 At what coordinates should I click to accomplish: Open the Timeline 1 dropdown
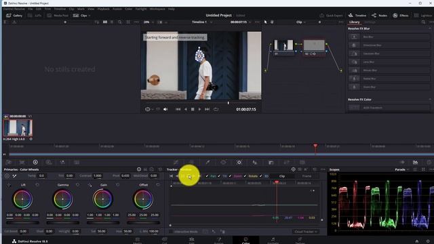pos(202,22)
